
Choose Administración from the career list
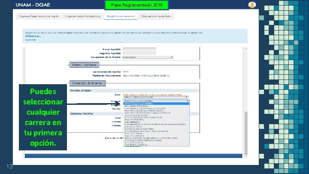click(156, 106)
